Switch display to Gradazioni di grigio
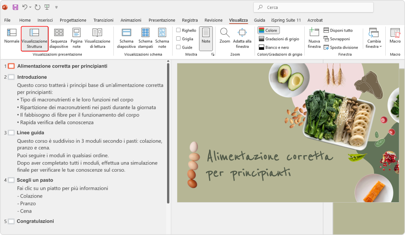 pos(278,38)
